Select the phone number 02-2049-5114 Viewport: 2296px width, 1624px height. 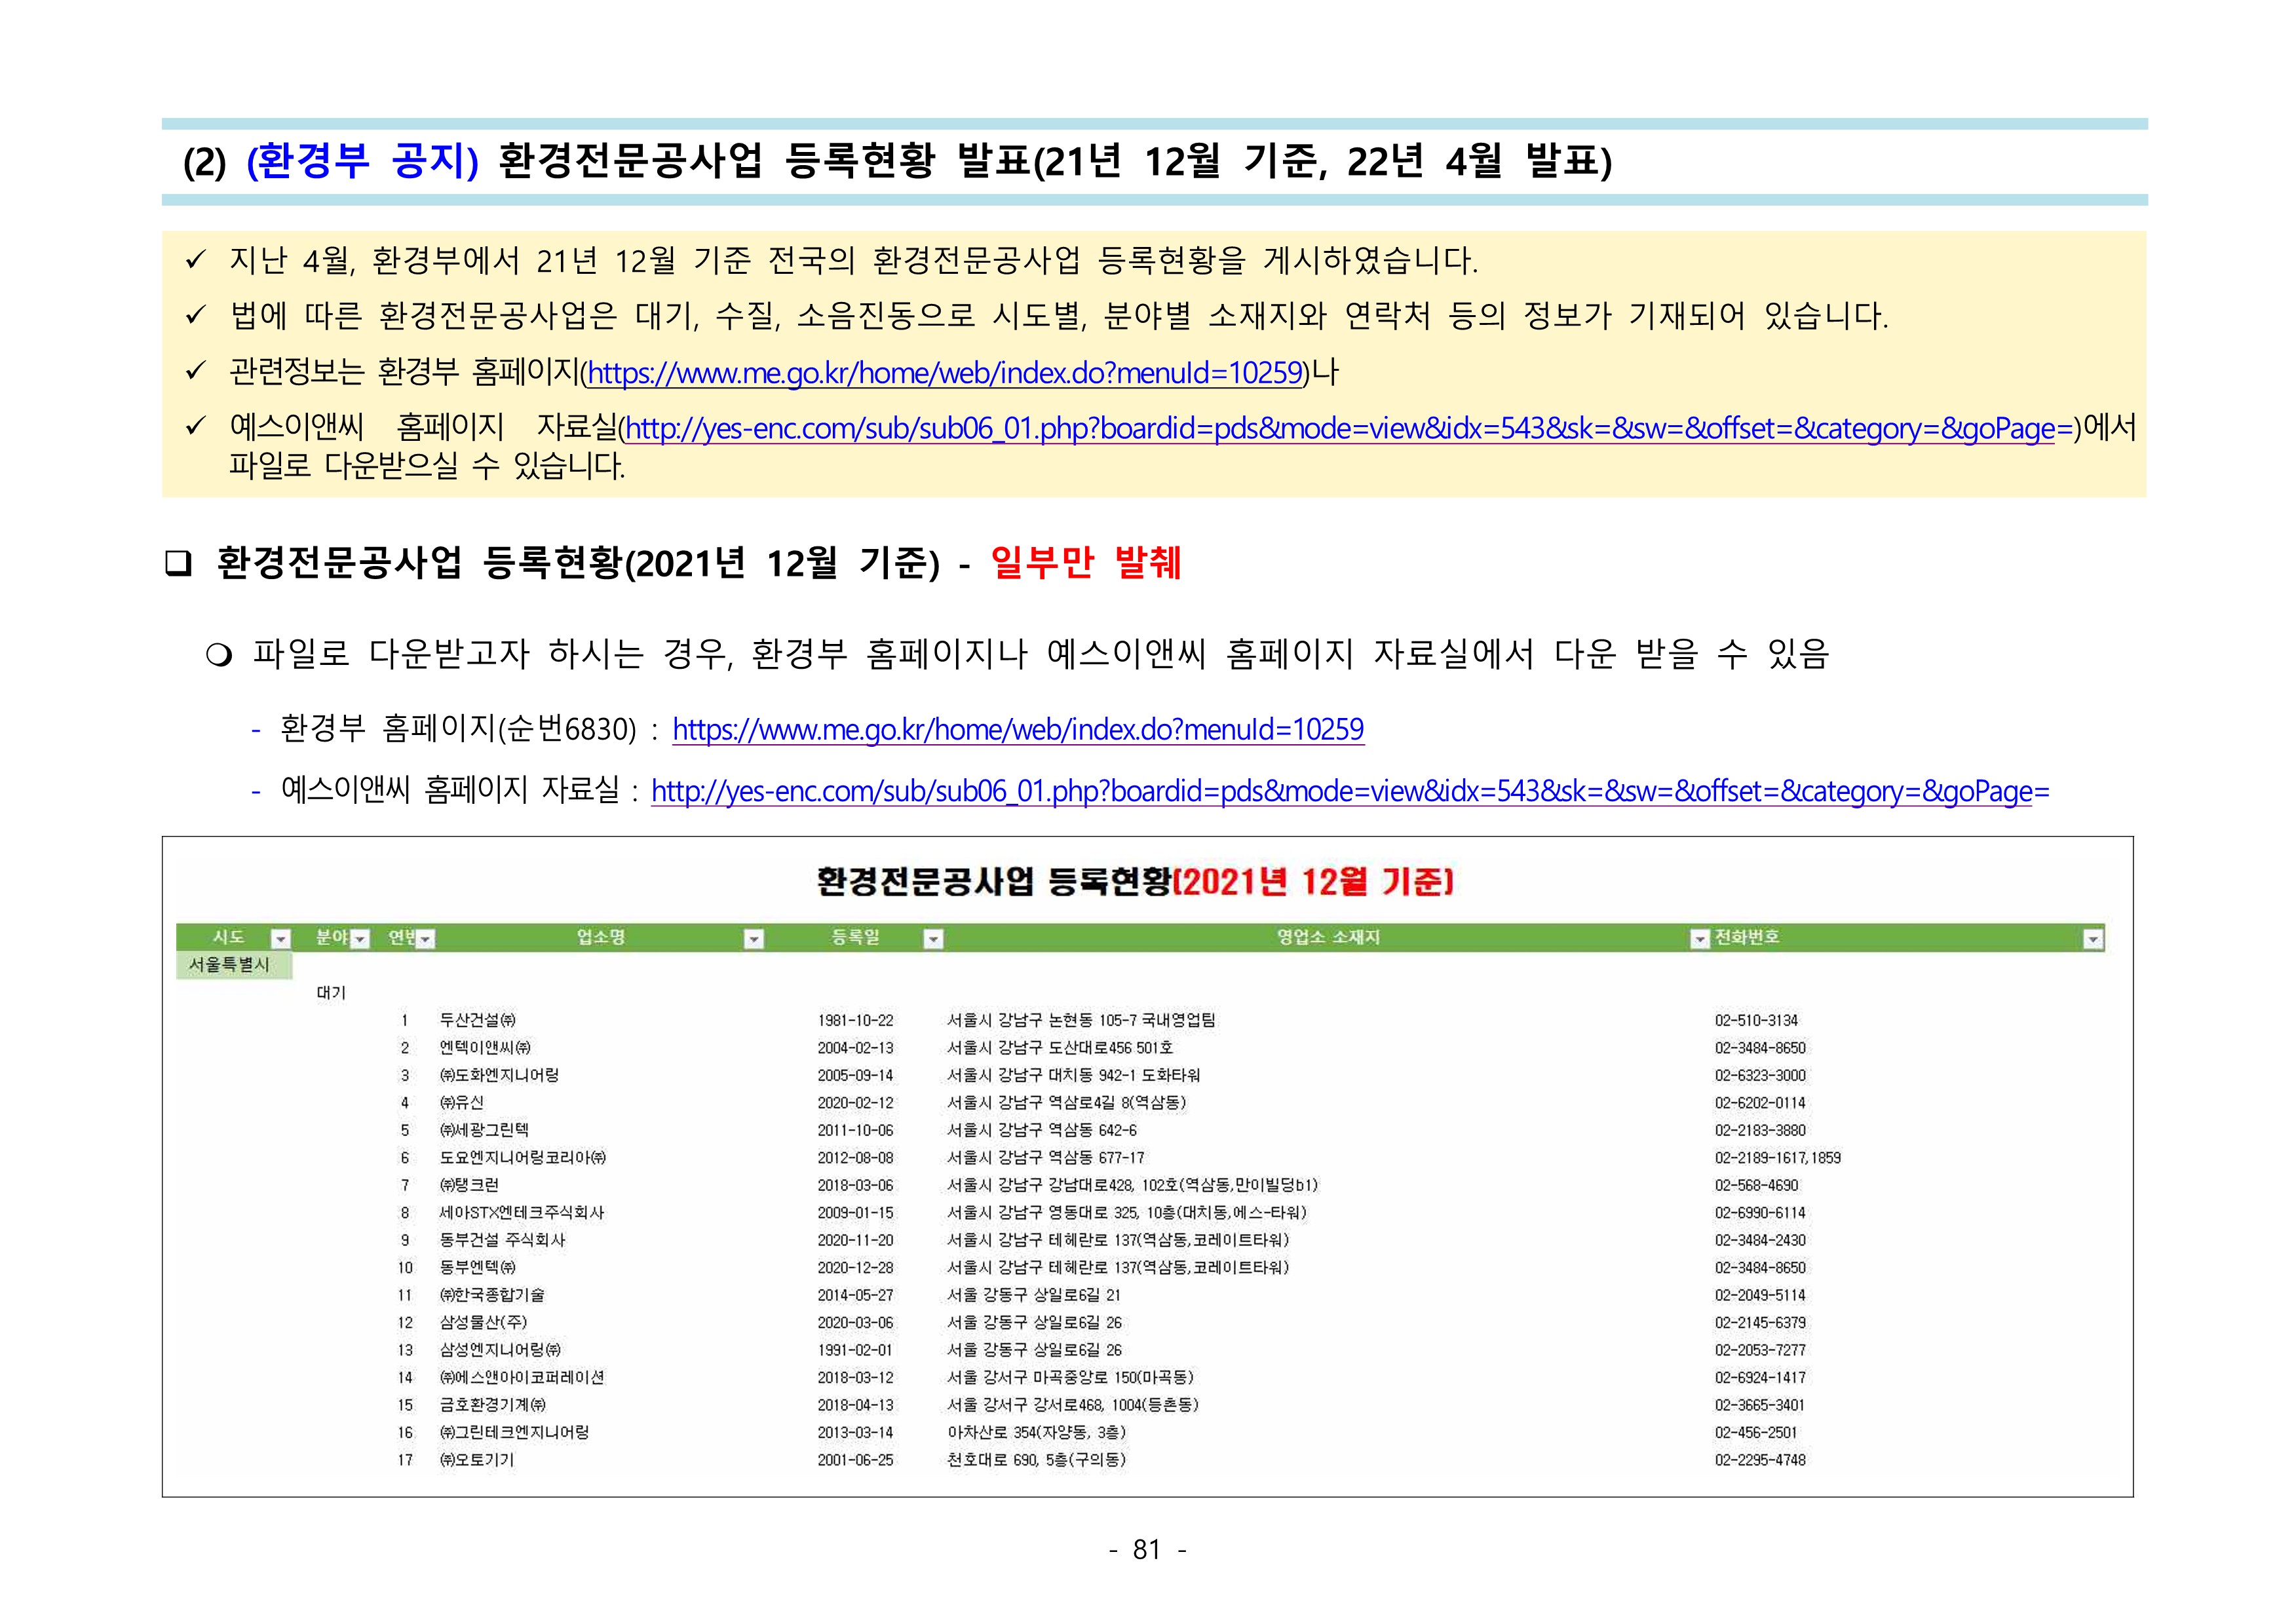click(1760, 1295)
